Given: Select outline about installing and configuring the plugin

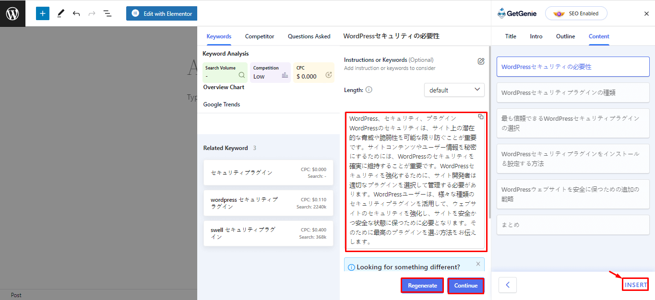Looking at the screenshot, I should point(573,159).
